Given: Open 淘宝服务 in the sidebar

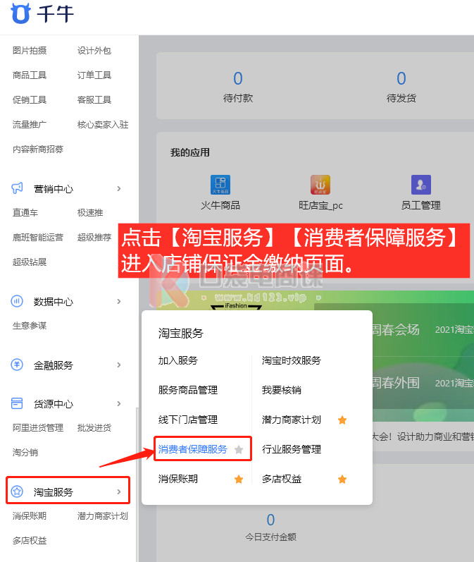Looking at the screenshot, I should pyautogui.click(x=54, y=492).
